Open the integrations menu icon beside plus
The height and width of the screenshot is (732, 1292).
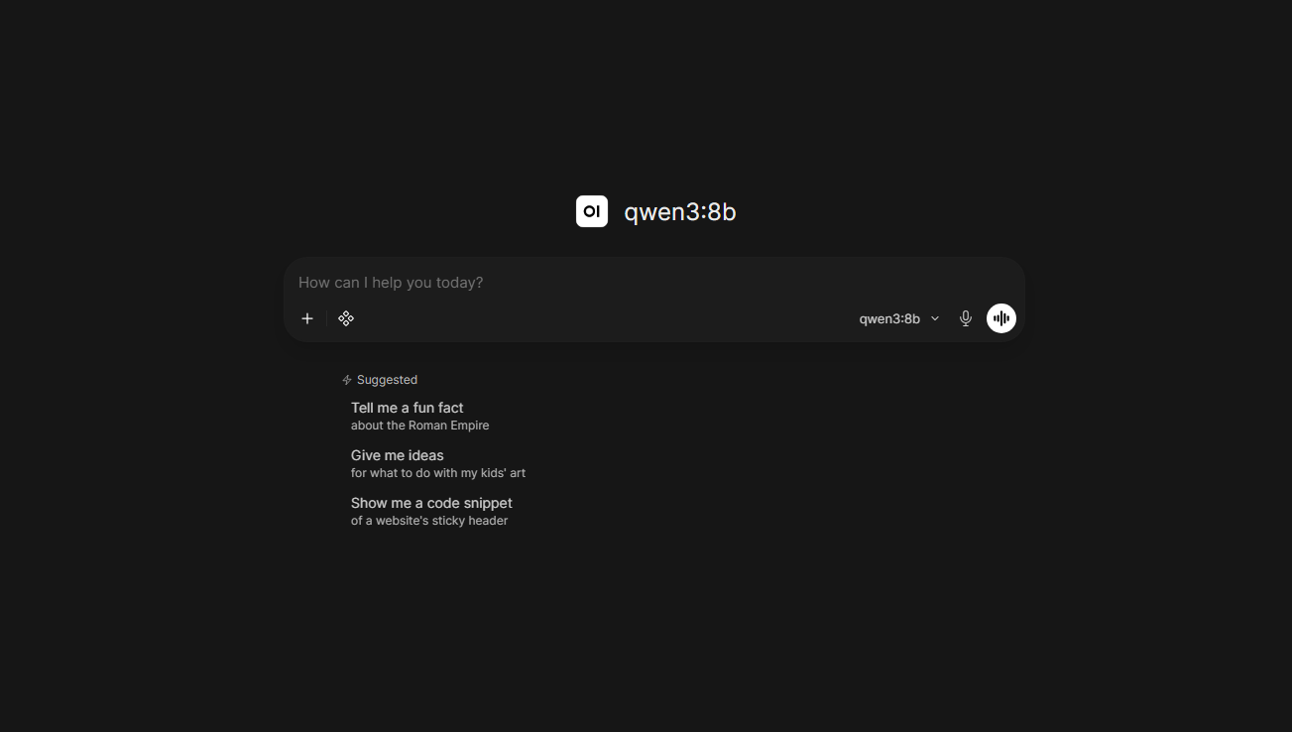point(346,318)
